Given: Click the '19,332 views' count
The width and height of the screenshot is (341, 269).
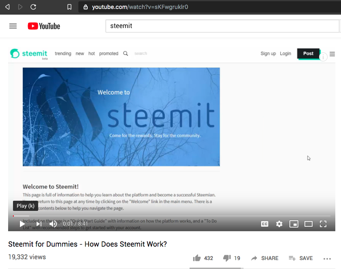Looking at the screenshot, I should click(x=27, y=257).
